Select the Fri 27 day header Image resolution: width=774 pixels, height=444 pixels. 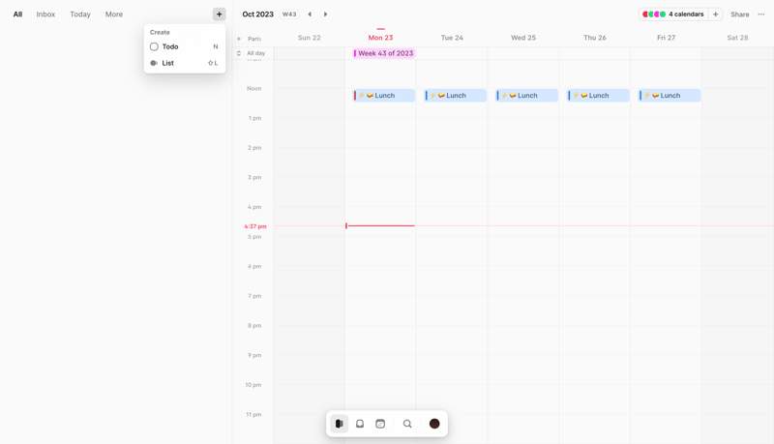pyautogui.click(x=666, y=38)
